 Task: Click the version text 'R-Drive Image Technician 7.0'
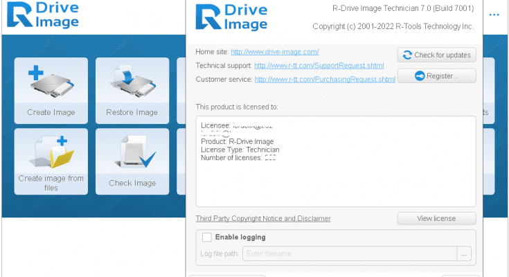[x=403, y=8]
